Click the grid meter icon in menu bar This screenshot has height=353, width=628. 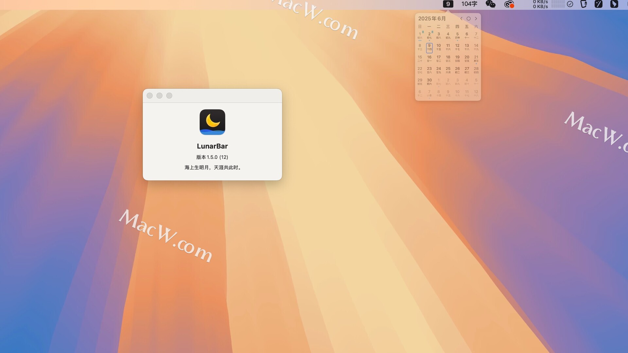pyautogui.click(x=558, y=4)
